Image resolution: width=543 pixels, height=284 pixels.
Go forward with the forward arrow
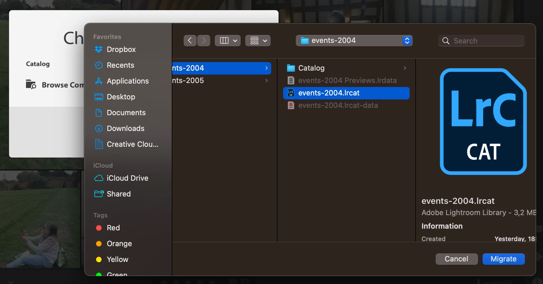204,41
